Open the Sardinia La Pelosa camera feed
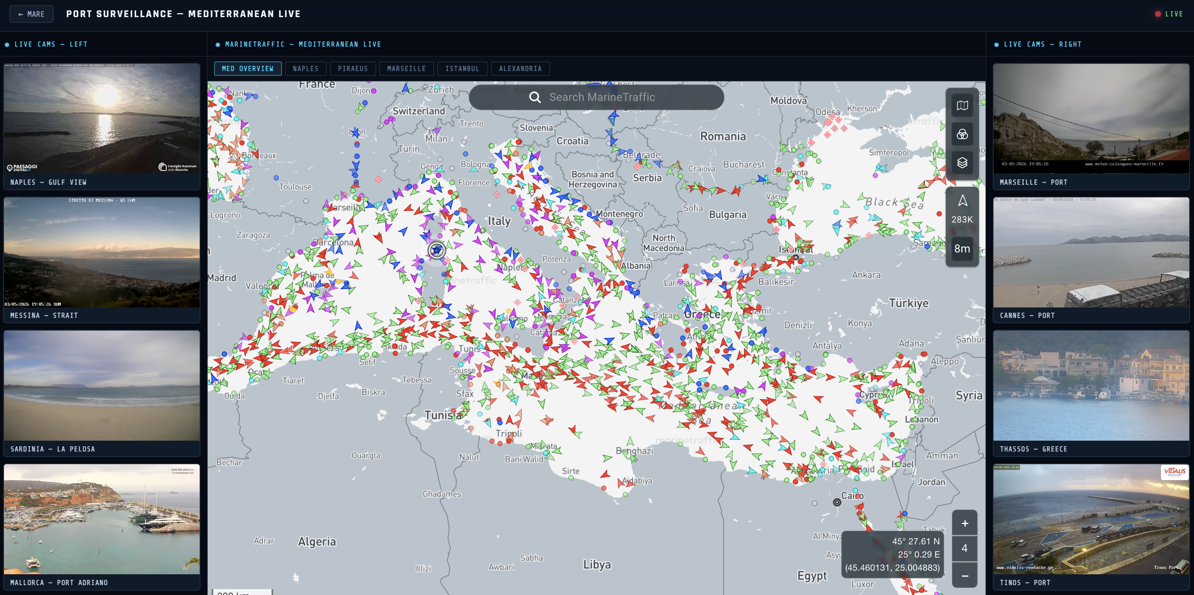Screen dimensions: 1194x595 tap(102, 386)
